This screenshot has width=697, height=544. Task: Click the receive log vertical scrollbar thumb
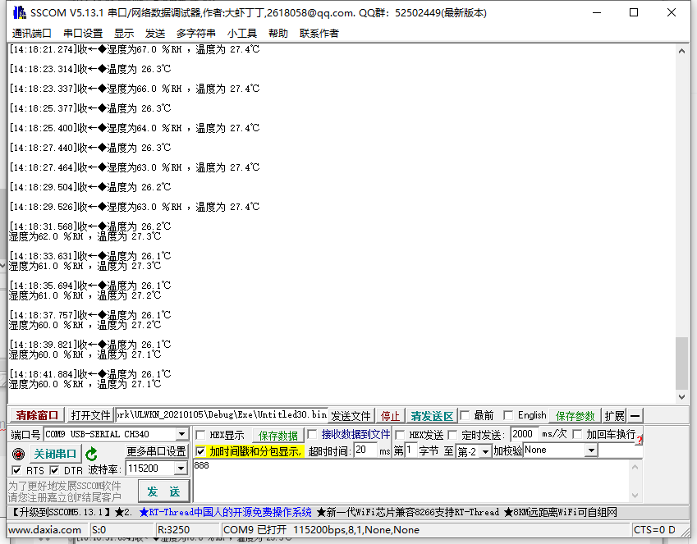coord(681,363)
